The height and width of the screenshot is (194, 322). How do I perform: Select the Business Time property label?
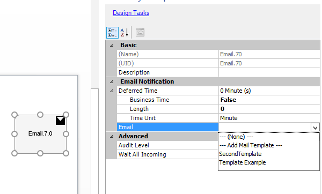click(168, 100)
